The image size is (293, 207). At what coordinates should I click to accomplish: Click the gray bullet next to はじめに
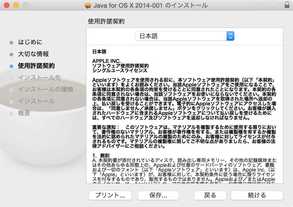click(11, 43)
